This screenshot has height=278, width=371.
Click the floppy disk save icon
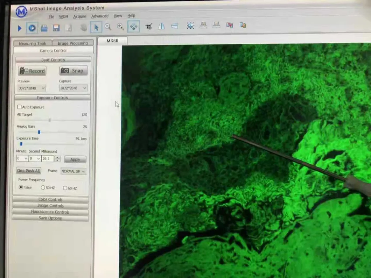(x=56, y=28)
